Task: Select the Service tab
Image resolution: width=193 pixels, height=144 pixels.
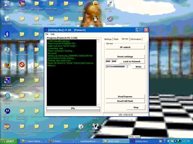Action: pyautogui.click(x=125, y=39)
